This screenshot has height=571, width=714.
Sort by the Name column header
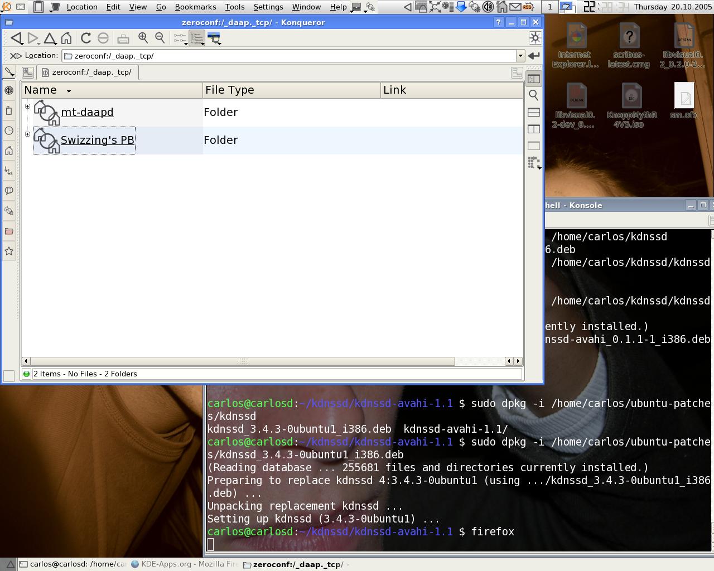[112, 90]
